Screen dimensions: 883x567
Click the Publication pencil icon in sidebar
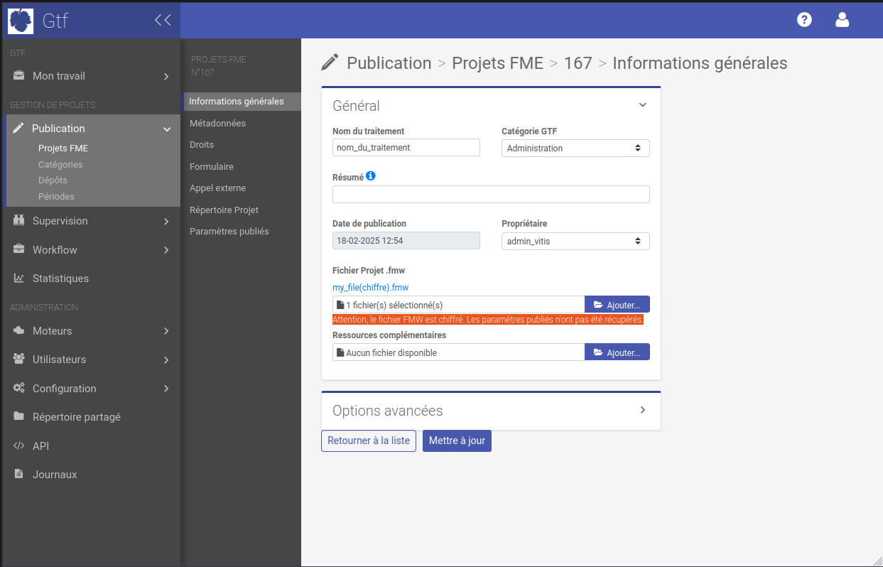pyautogui.click(x=18, y=129)
